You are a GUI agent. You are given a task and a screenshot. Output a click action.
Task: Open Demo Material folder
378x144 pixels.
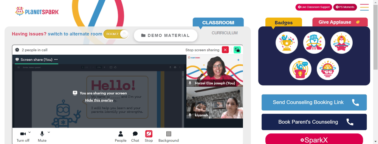coord(166,35)
